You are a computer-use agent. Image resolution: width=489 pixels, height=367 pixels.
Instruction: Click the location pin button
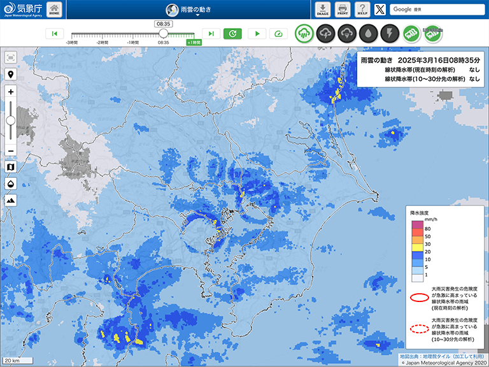pos(11,75)
